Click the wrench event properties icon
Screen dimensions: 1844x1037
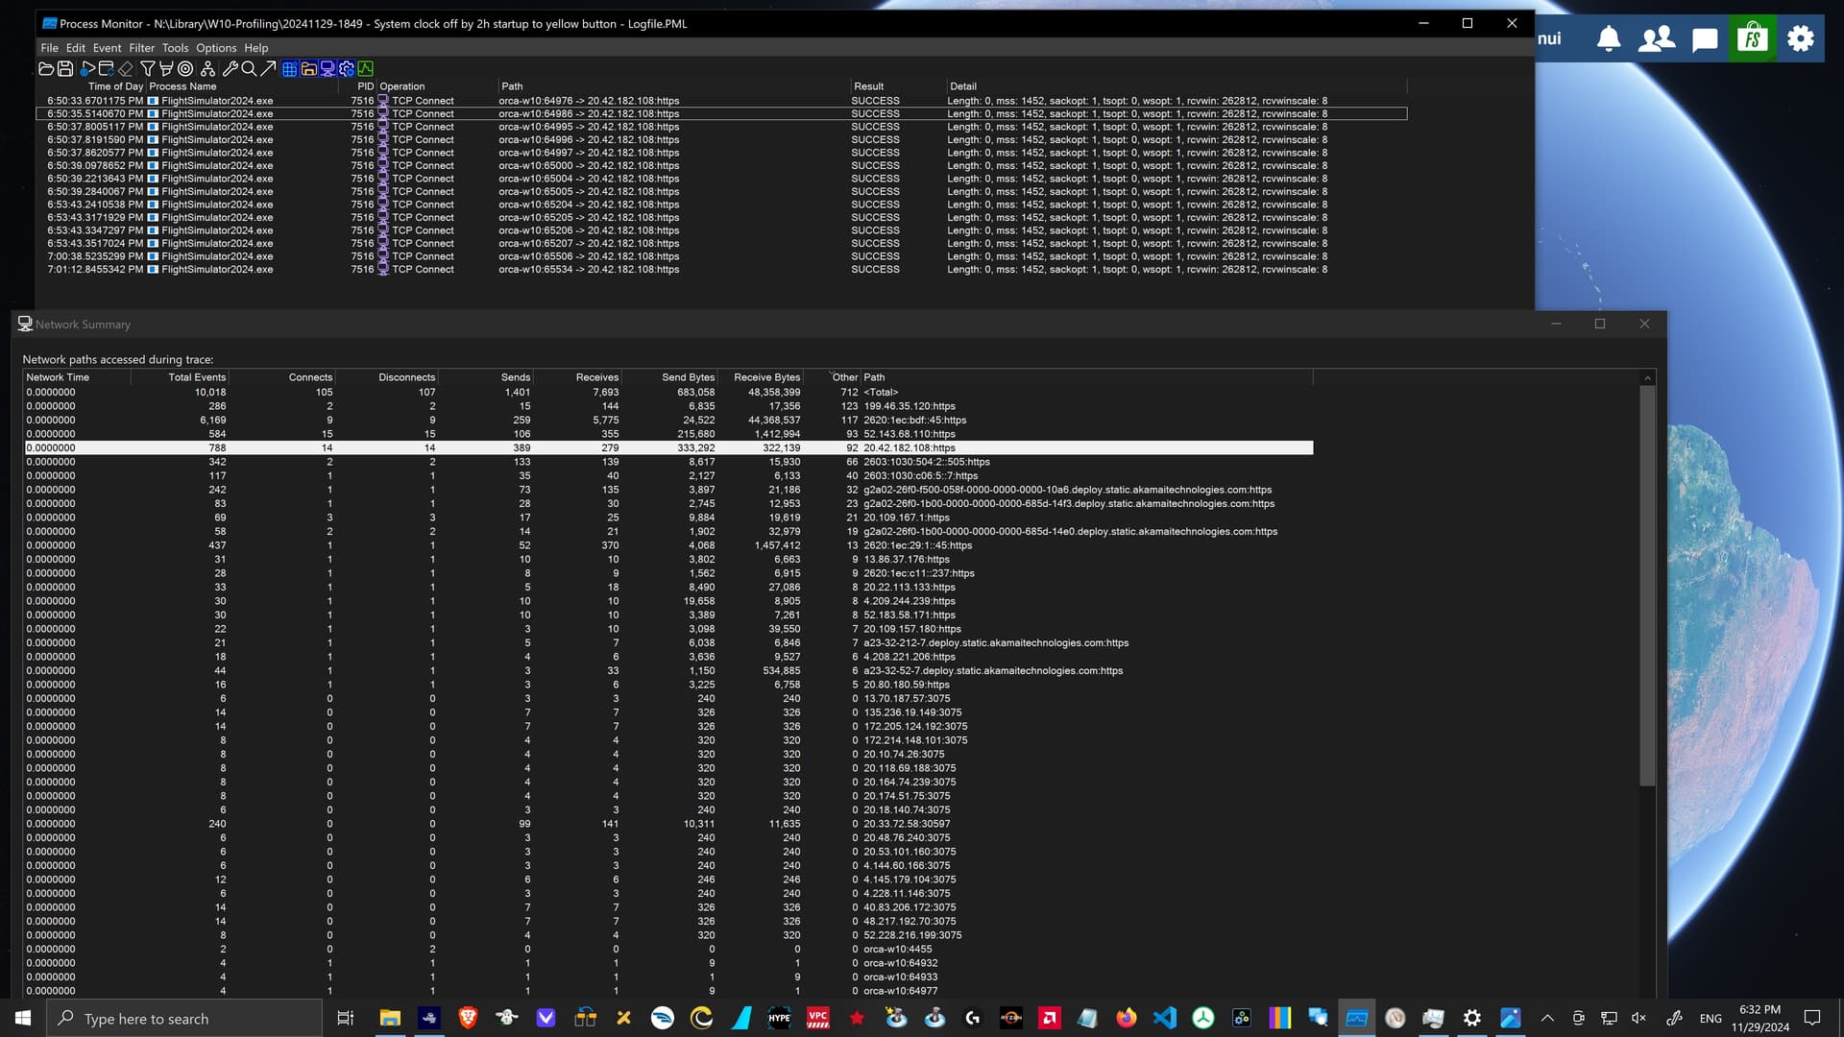[x=230, y=68]
